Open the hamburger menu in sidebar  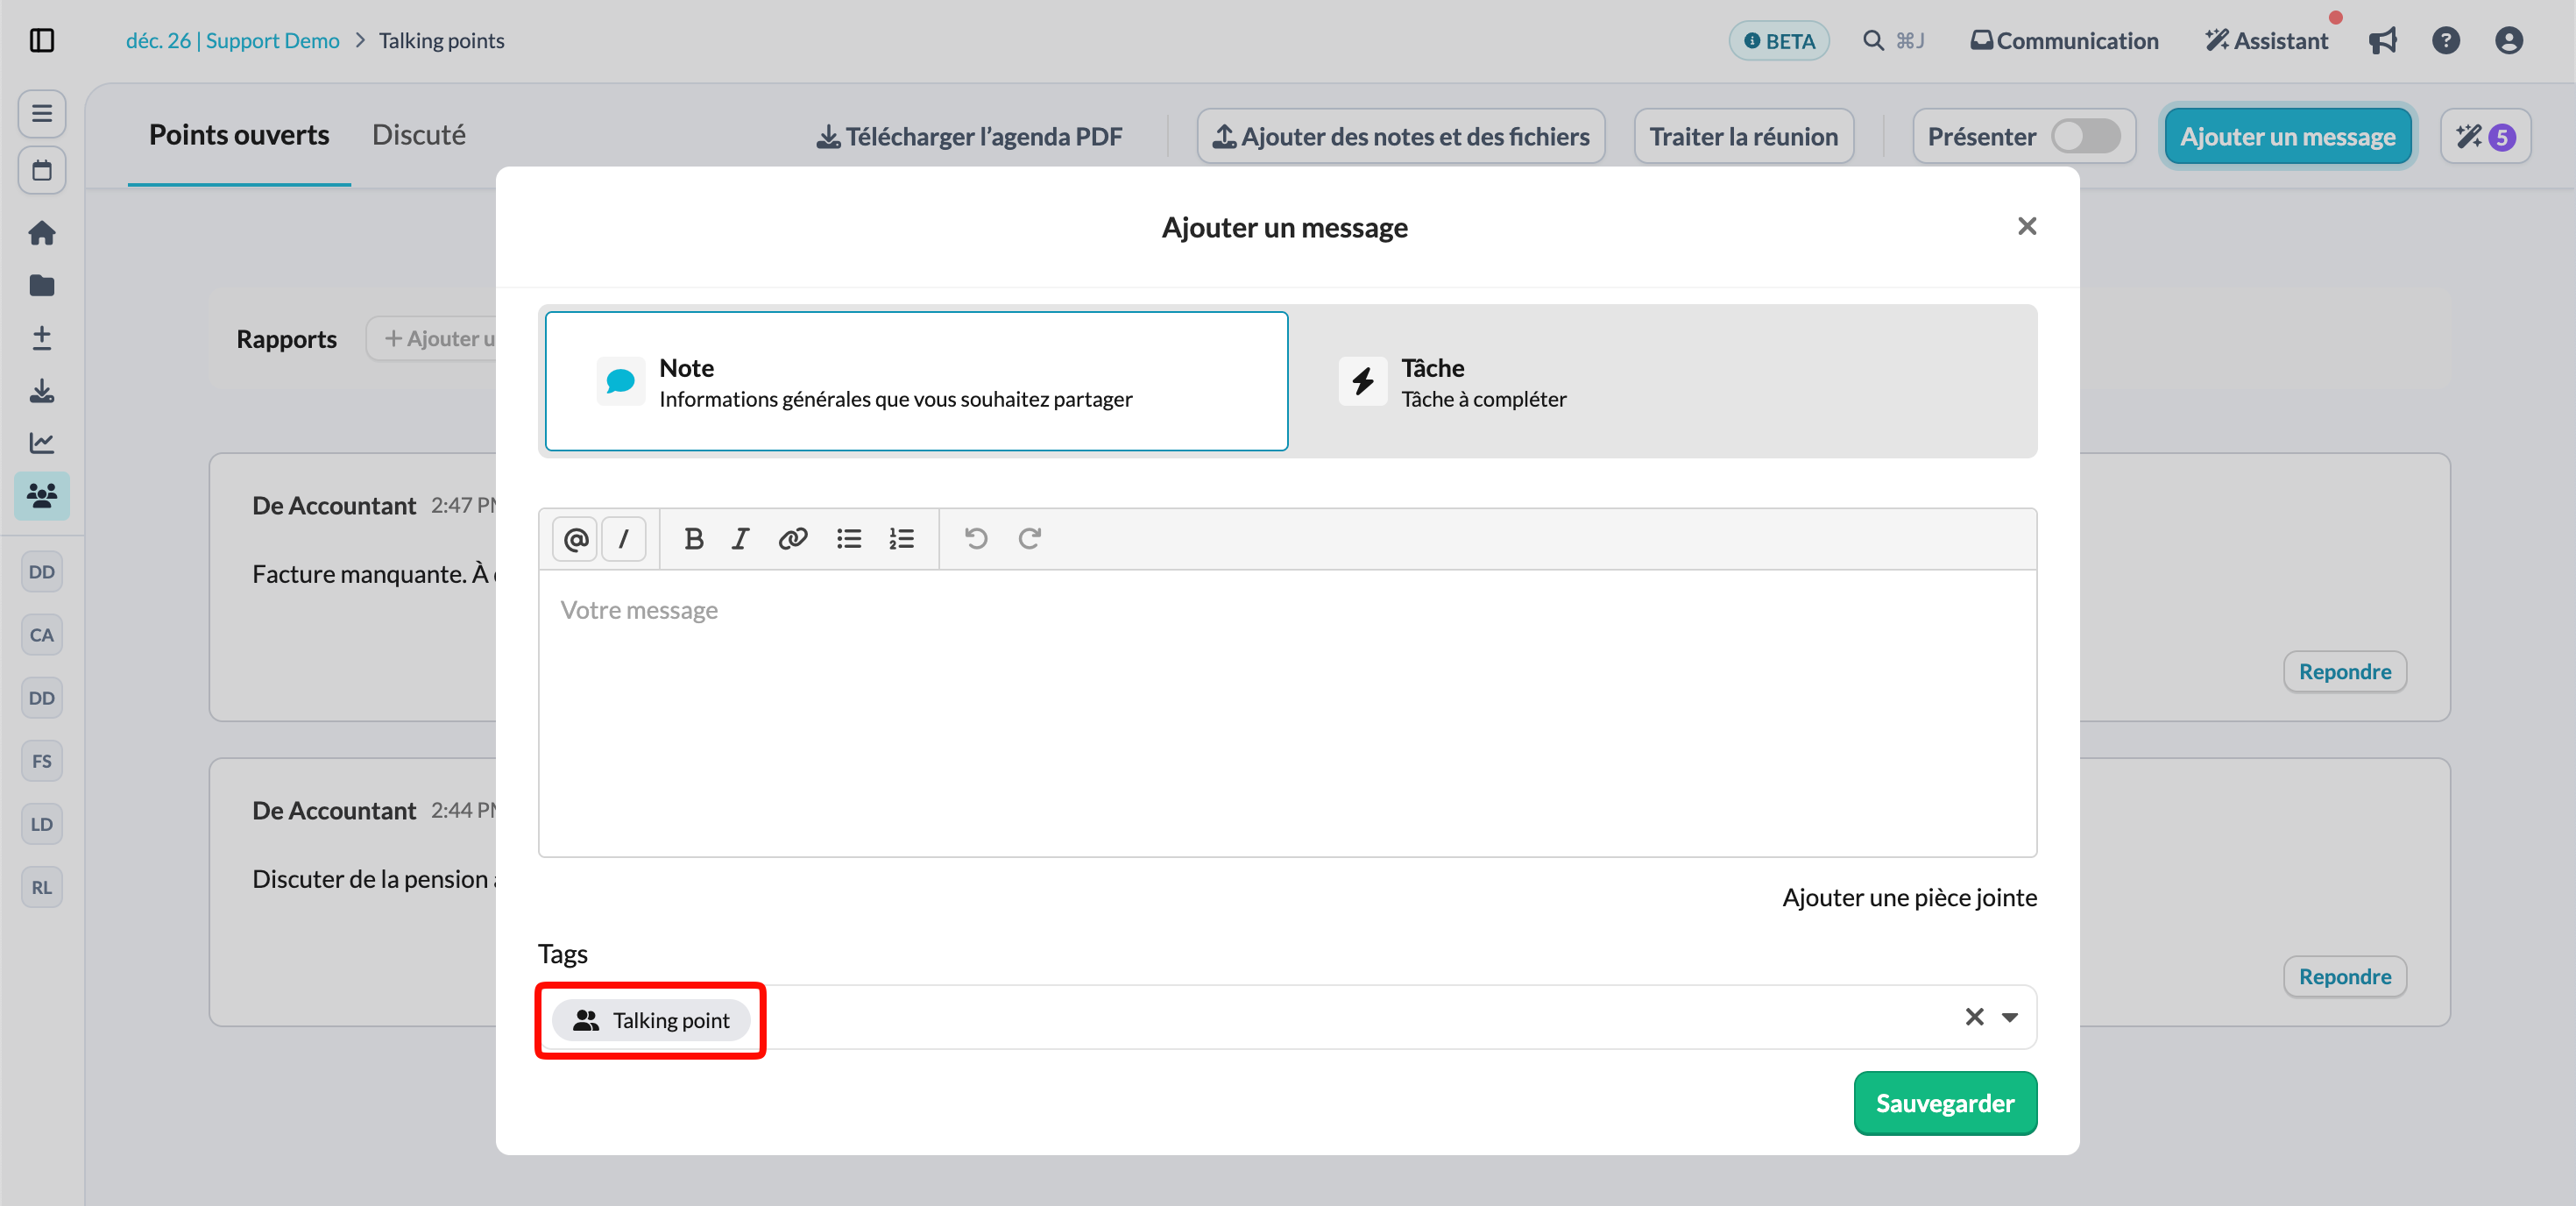pyautogui.click(x=42, y=113)
